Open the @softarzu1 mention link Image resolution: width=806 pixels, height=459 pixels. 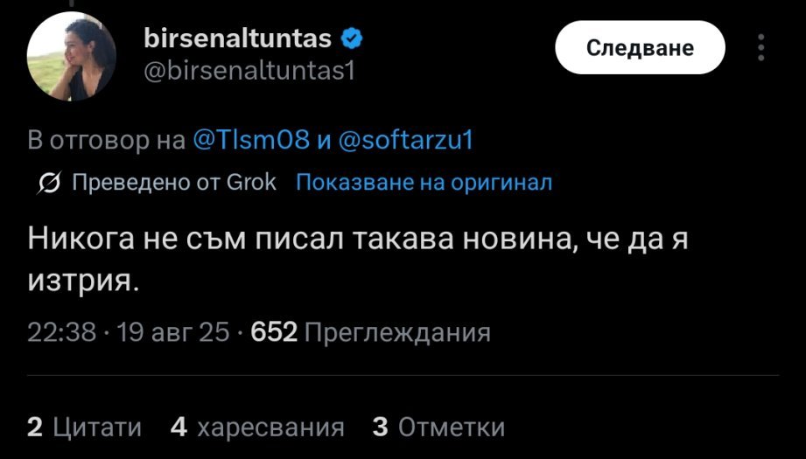[403, 141]
